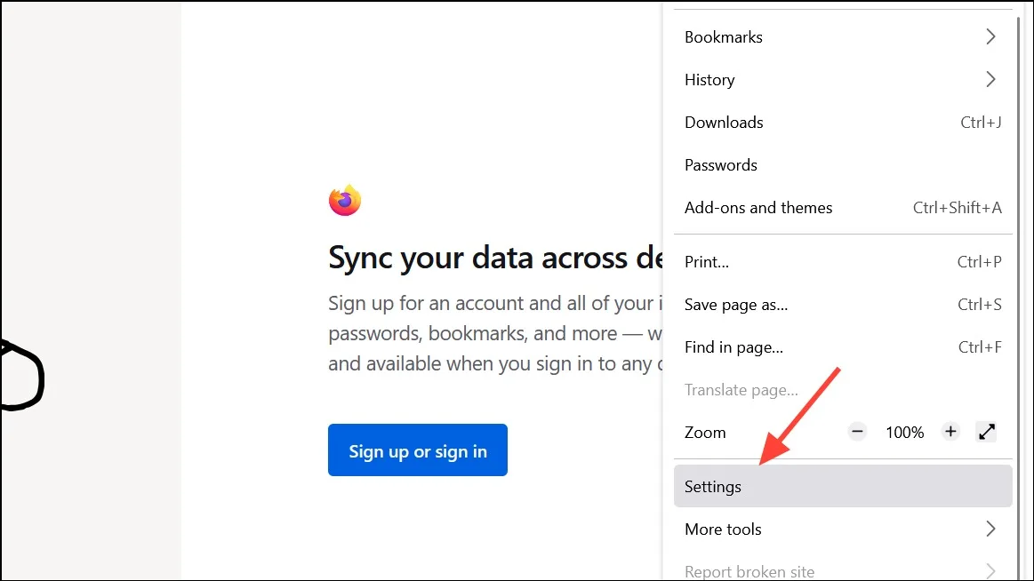
Task: Open the Passwords menu item
Action: pyautogui.click(x=843, y=165)
